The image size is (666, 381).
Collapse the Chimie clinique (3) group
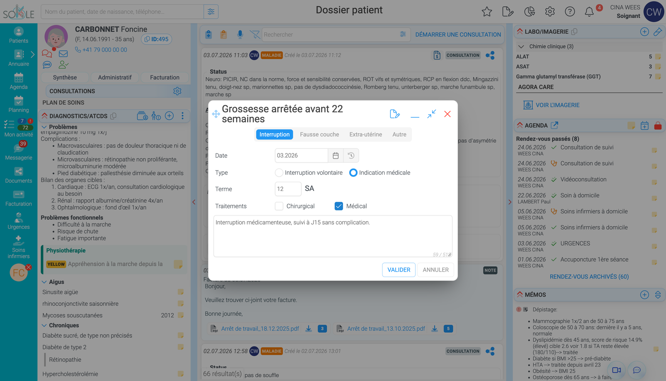pyautogui.click(x=521, y=47)
